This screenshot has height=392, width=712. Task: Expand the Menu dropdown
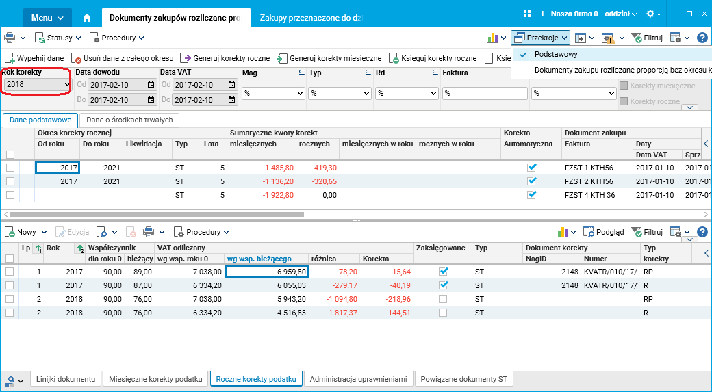click(47, 18)
